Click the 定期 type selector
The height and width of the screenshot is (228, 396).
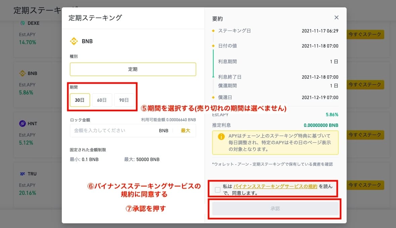pos(133,69)
